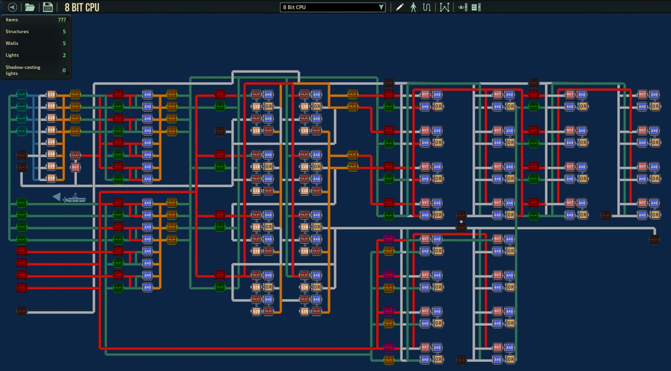Click a brown switch at the bottom-left corner
The image size is (671, 371).
[x=22, y=310]
